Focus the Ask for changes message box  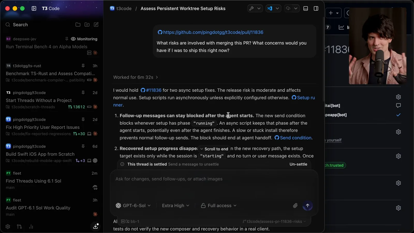click(214, 184)
